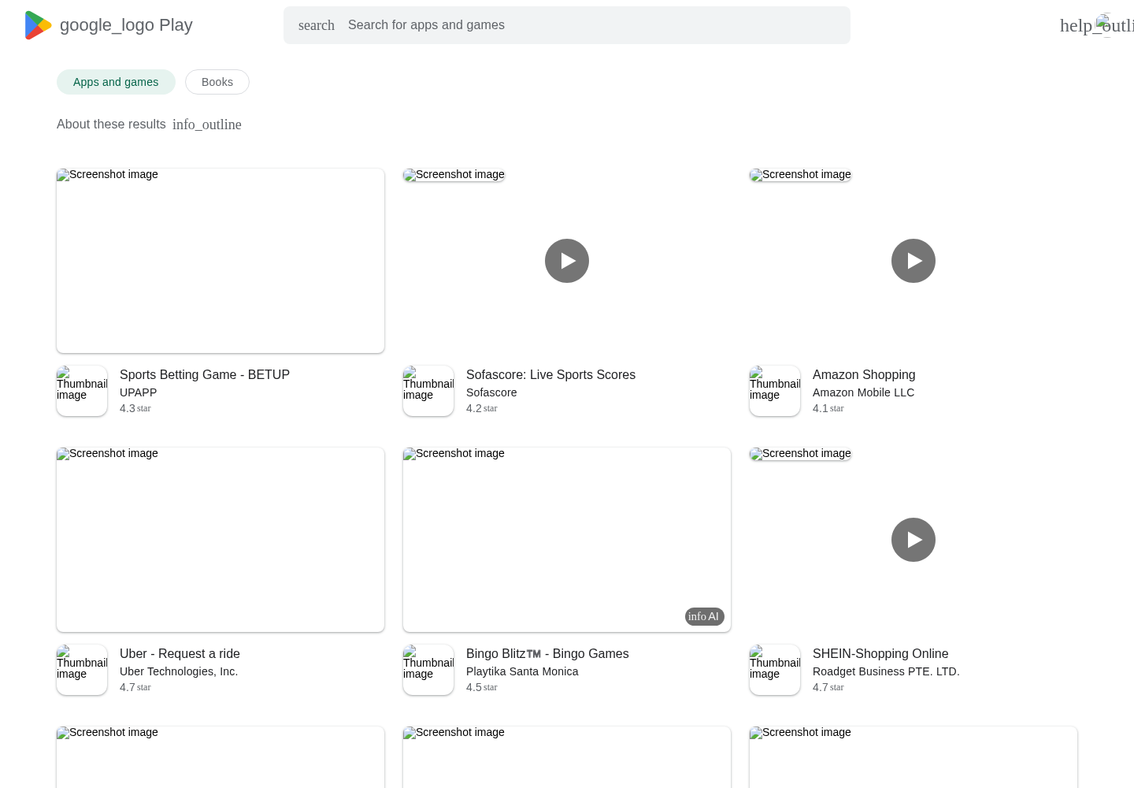1134x788 pixels.
Task: View the Bingo Blitz screenshot image
Action: point(567,540)
